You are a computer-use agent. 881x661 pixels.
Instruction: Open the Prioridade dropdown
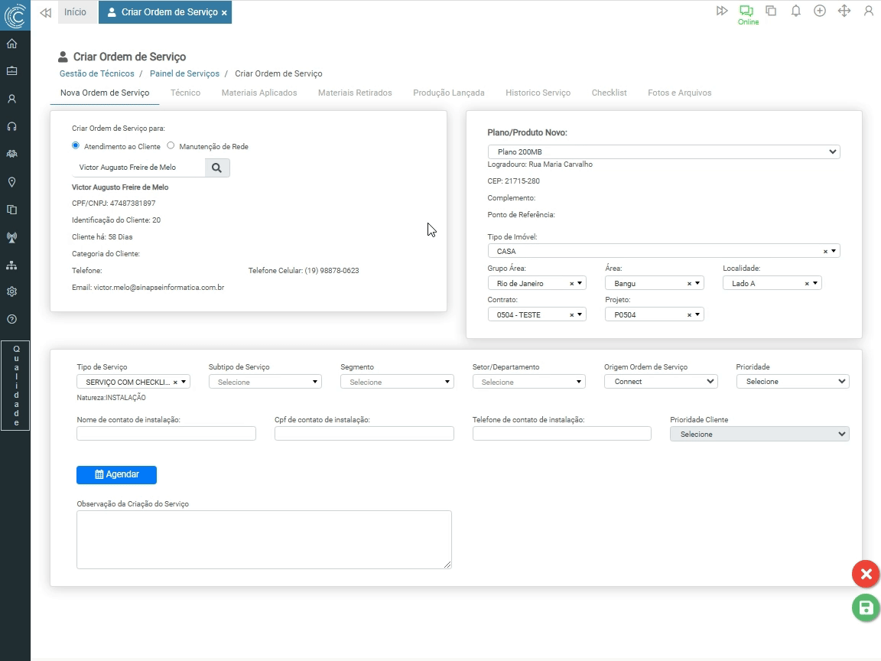[x=792, y=381]
